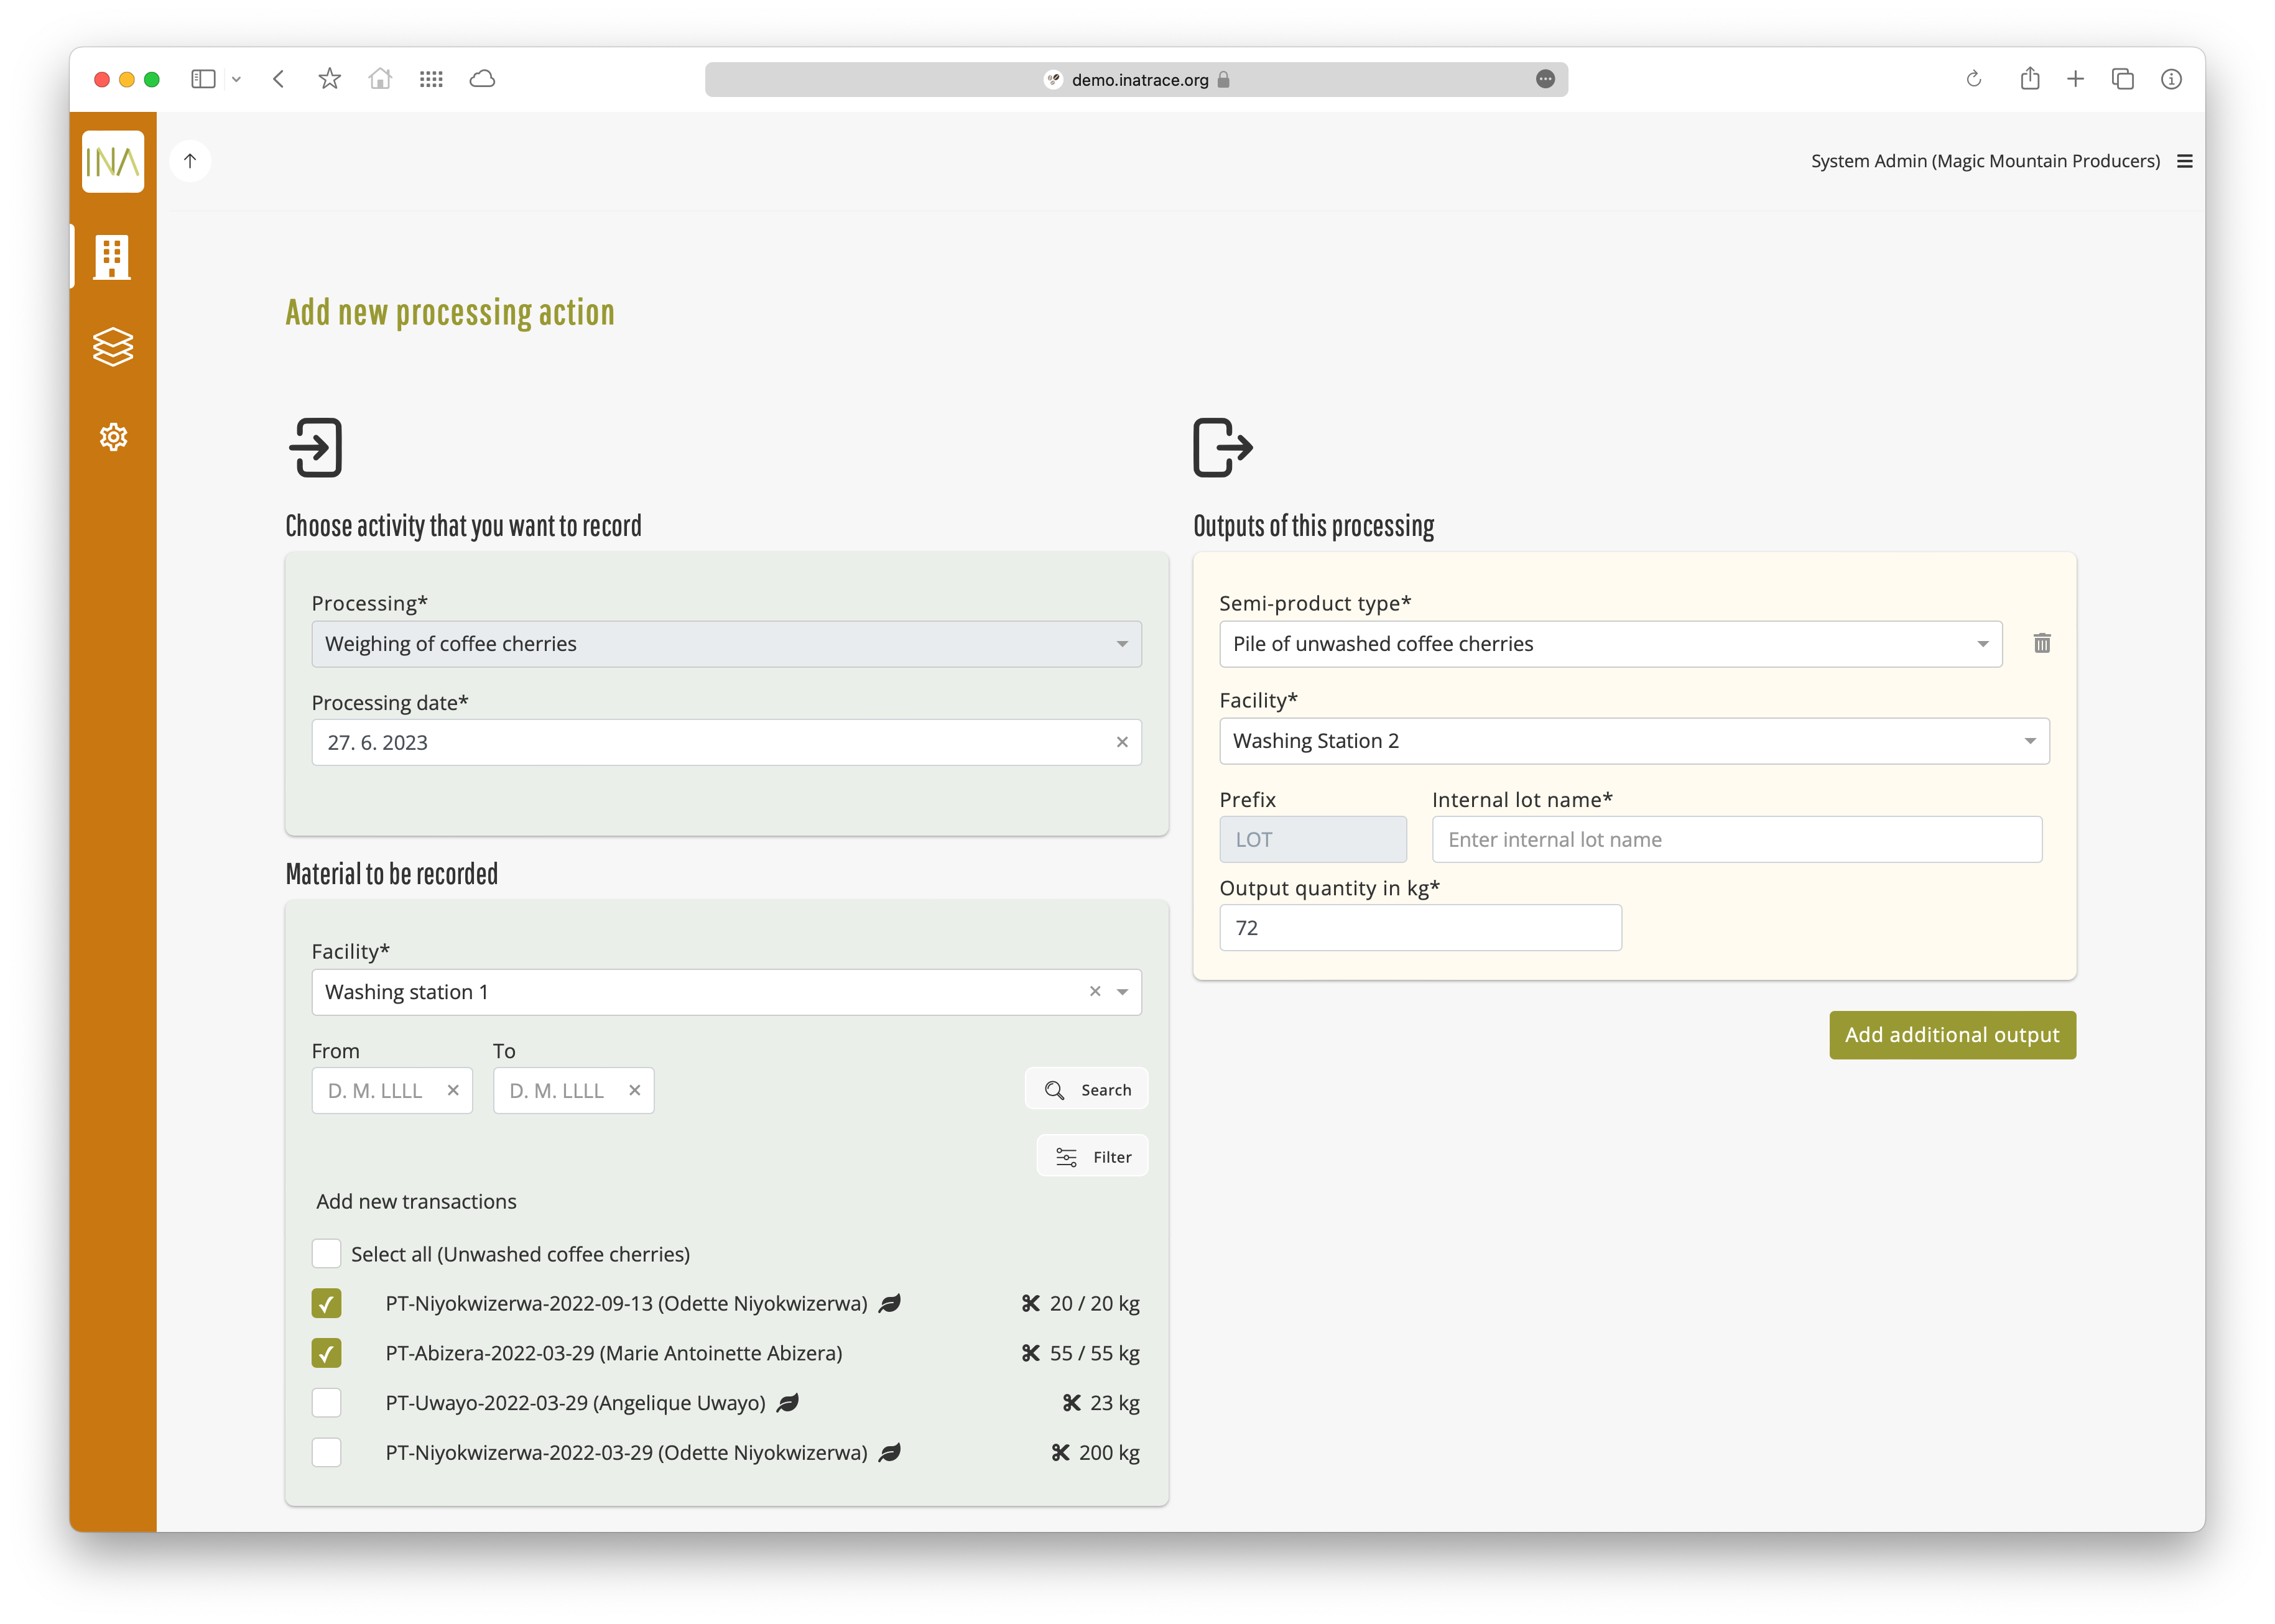
Task: Clear the processing date with X icon
Action: (x=1122, y=742)
